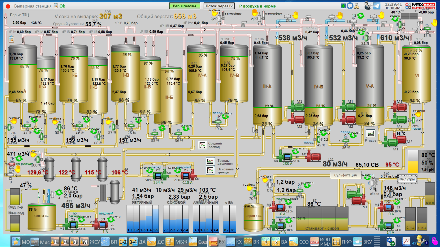Viewport: 440px width, 247px height.
Task: Switch to the ВУ screen tab
Action: 217,242
